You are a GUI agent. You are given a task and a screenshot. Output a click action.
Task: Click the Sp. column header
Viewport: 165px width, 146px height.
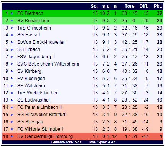tap(94, 6)
